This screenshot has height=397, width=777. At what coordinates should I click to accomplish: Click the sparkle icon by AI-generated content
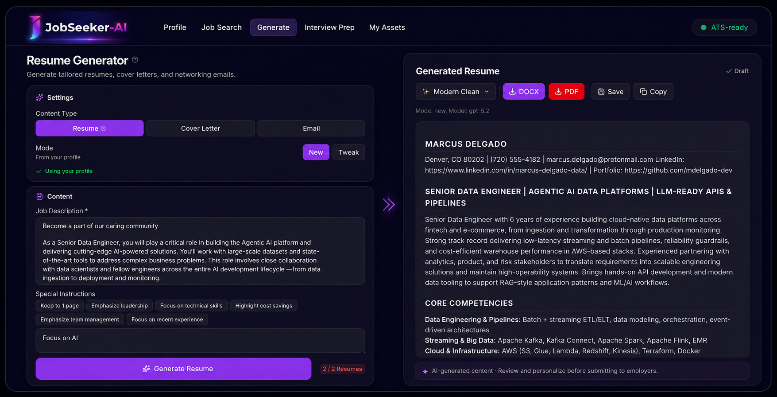[x=425, y=371]
